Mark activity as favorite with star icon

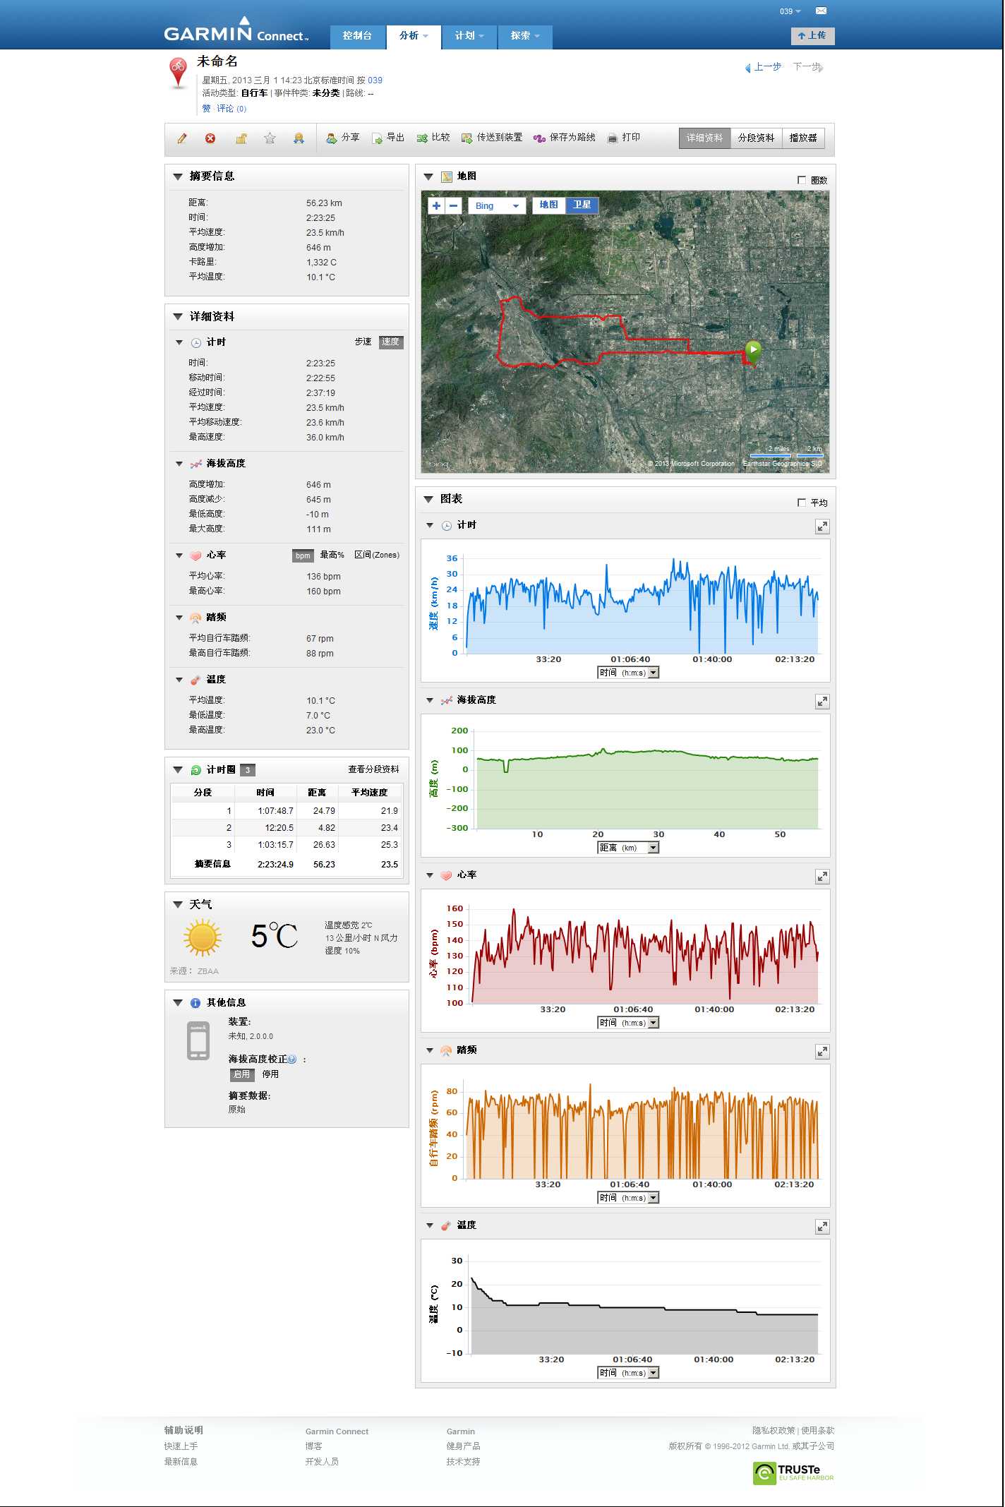pyautogui.click(x=270, y=138)
